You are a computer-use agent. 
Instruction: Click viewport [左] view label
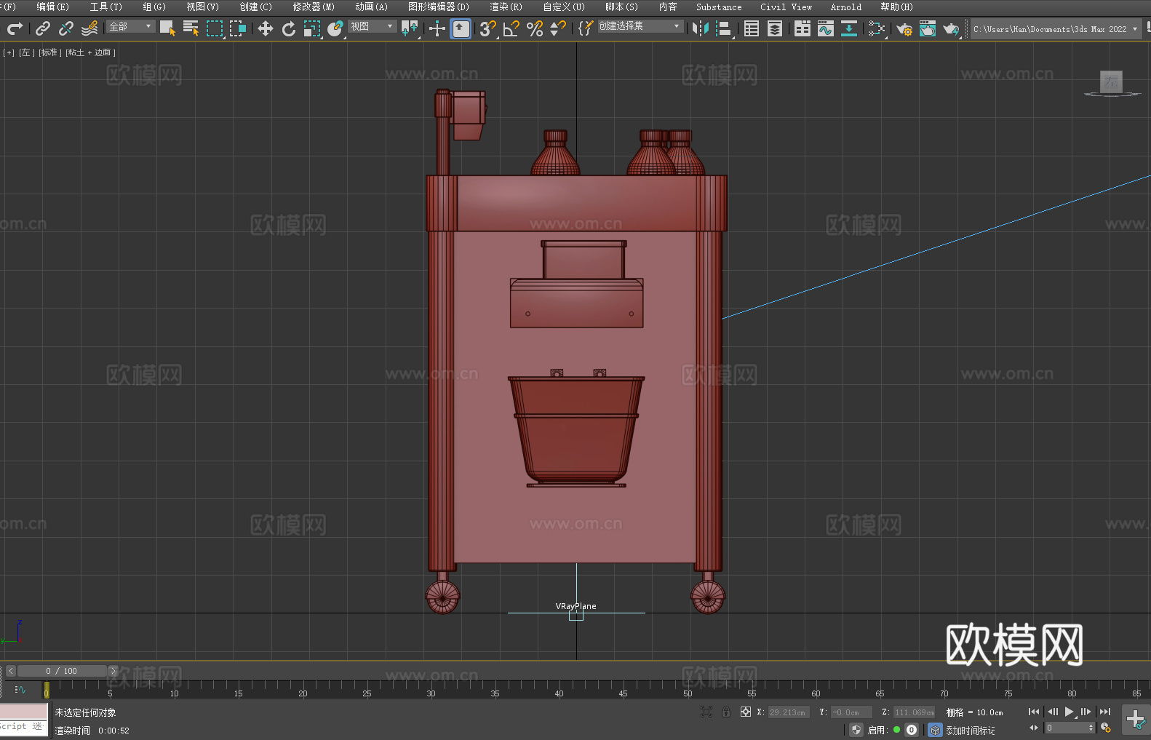[x=27, y=52]
